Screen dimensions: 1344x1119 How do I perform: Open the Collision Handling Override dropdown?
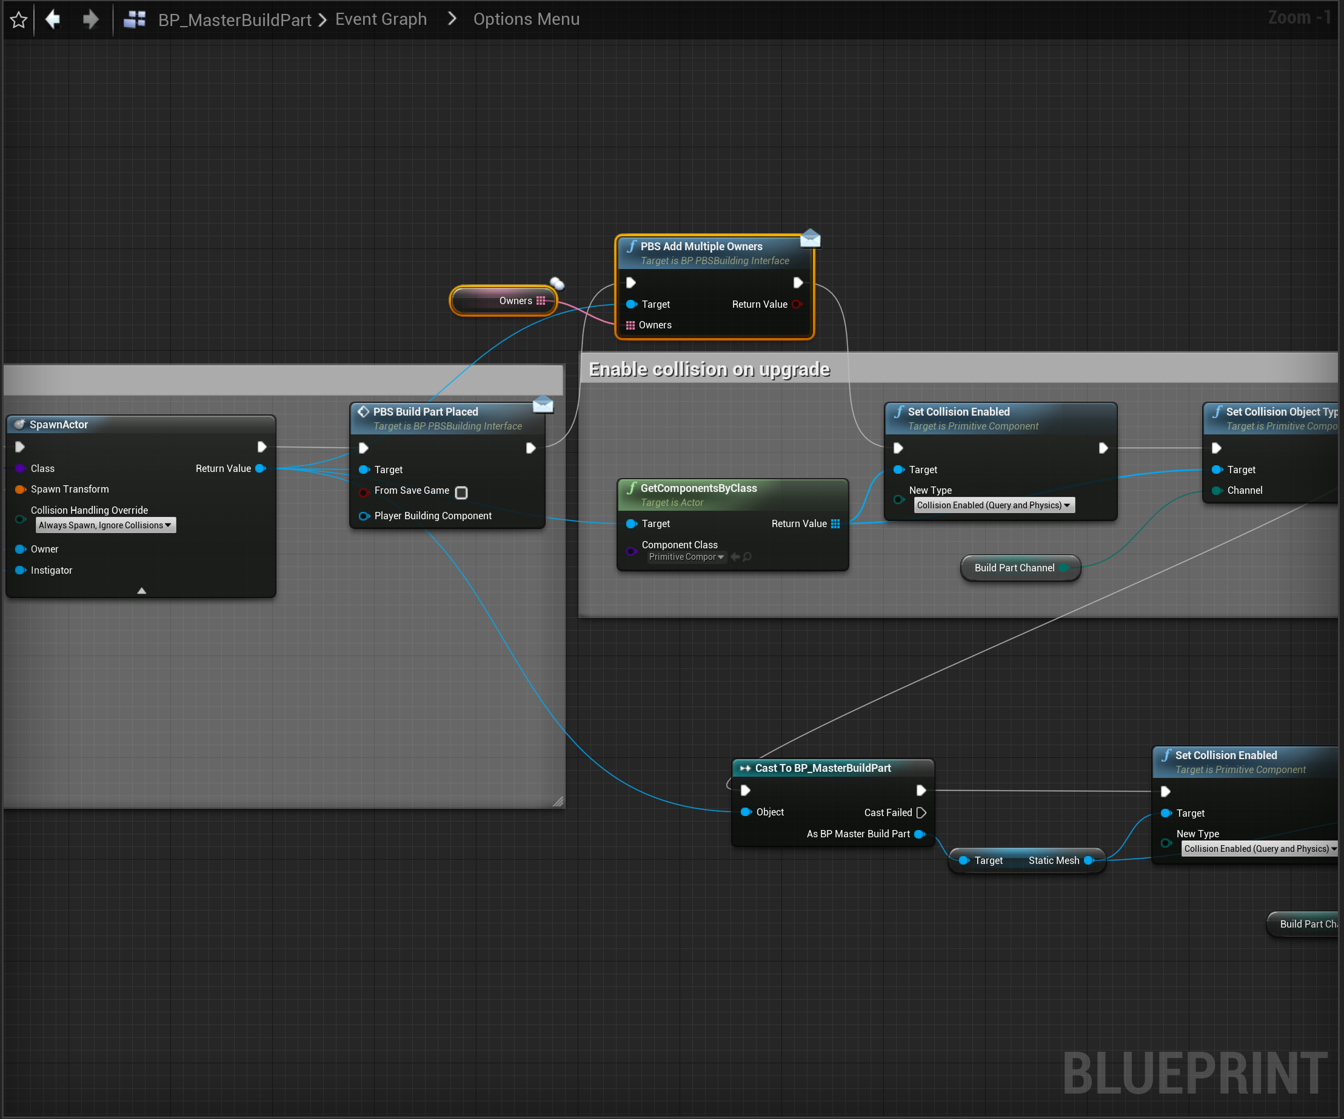(105, 525)
